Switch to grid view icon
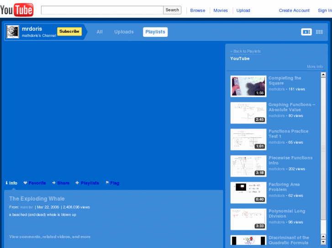This screenshot has width=332, height=248. click(319, 32)
